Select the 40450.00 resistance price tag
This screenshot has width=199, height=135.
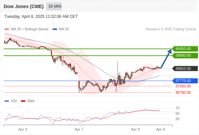point(185,49)
